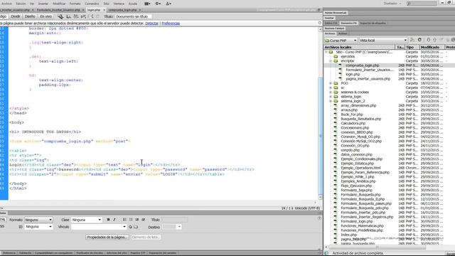Click the point-to-file target icon near Vínculo
The height and width of the screenshot is (256, 455).
click(x=130, y=227)
